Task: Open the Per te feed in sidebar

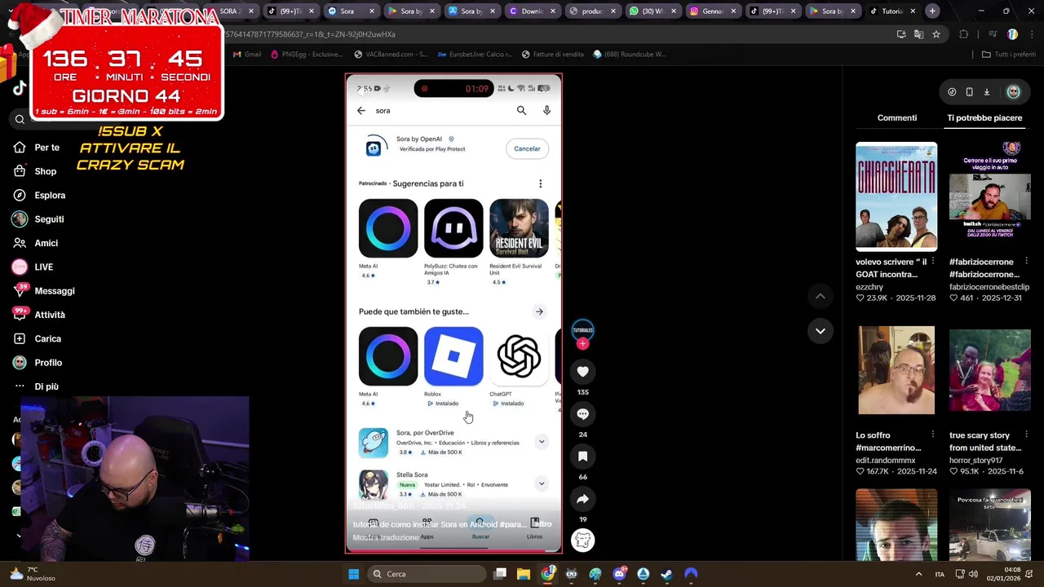Action: [x=37, y=148]
